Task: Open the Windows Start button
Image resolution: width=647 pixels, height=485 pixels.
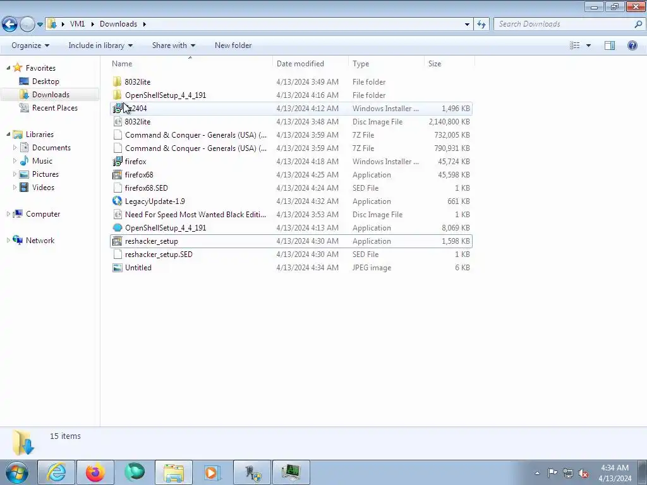Action: [17, 472]
